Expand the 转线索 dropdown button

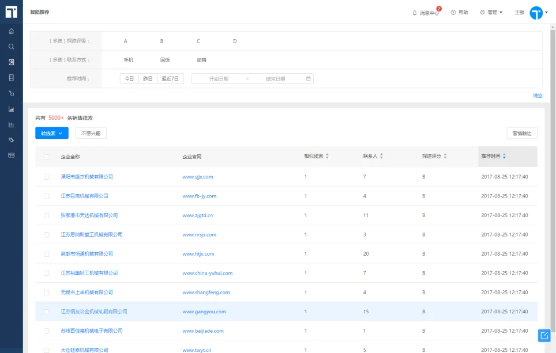point(52,133)
